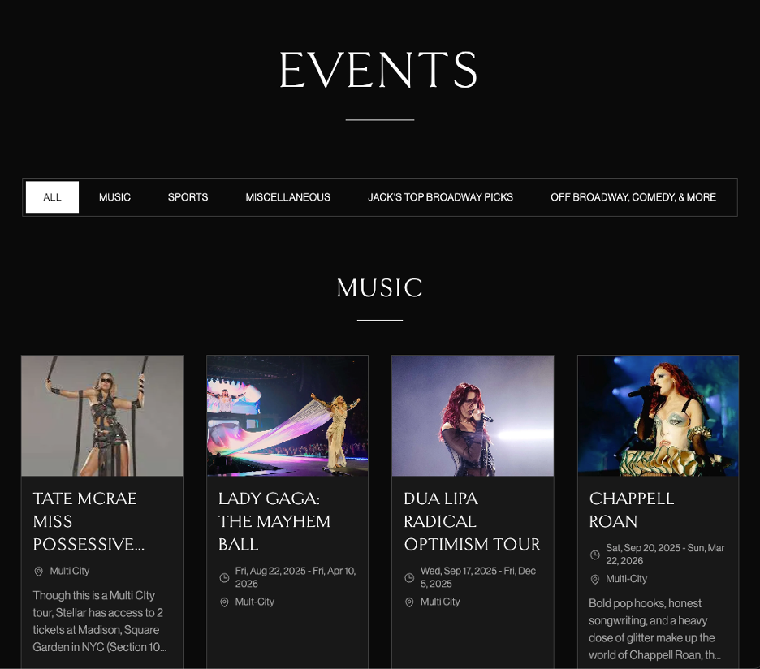Click the location pin icon on Tate McRae card
The image size is (760, 669).
click(x=39, y=572)
